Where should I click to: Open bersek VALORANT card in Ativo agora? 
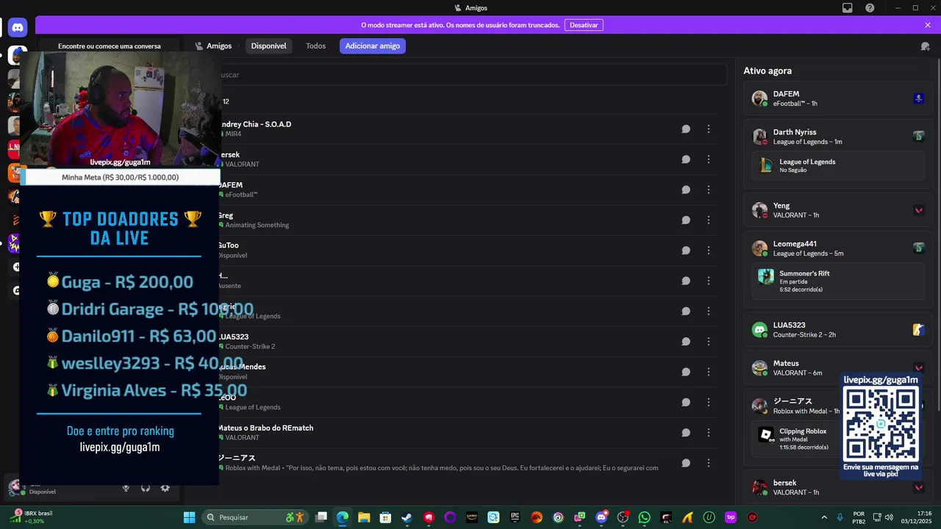838,487
